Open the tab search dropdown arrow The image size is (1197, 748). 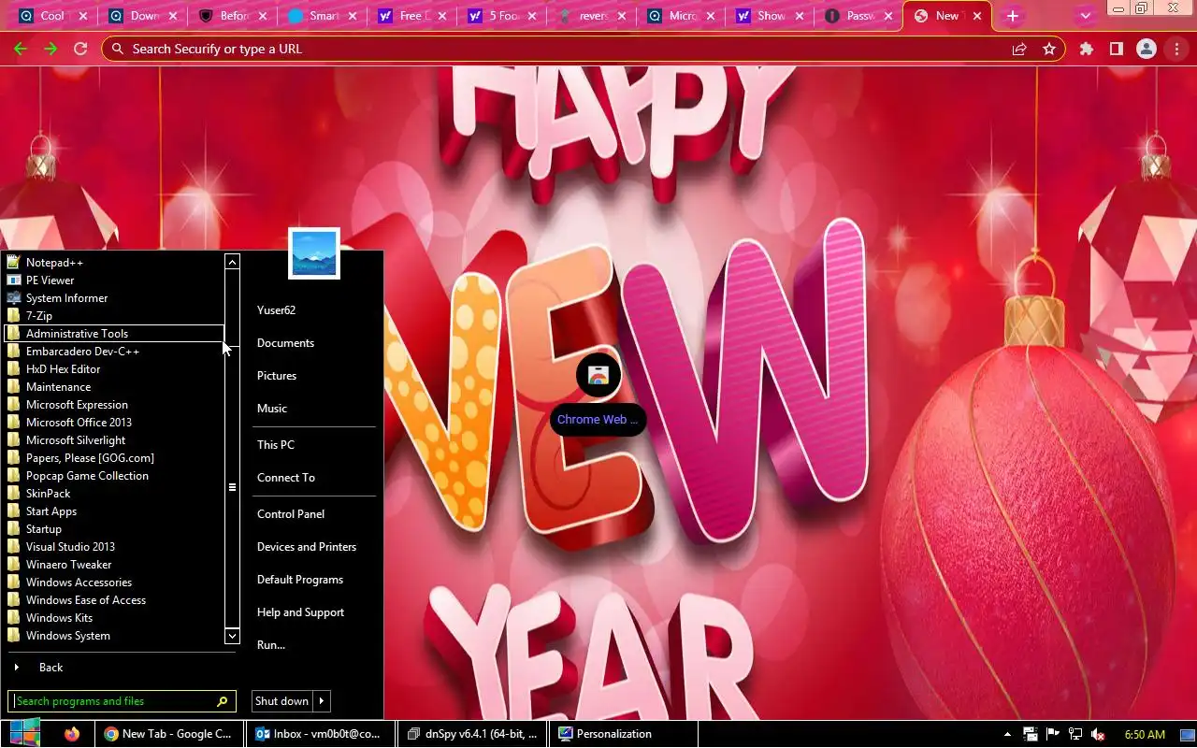pyautogui.click(x=1086, y=16)
